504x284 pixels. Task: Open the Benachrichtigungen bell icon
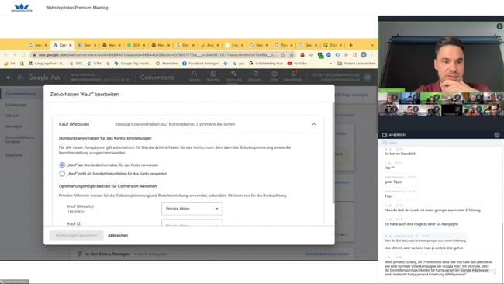tap(293, 74)
